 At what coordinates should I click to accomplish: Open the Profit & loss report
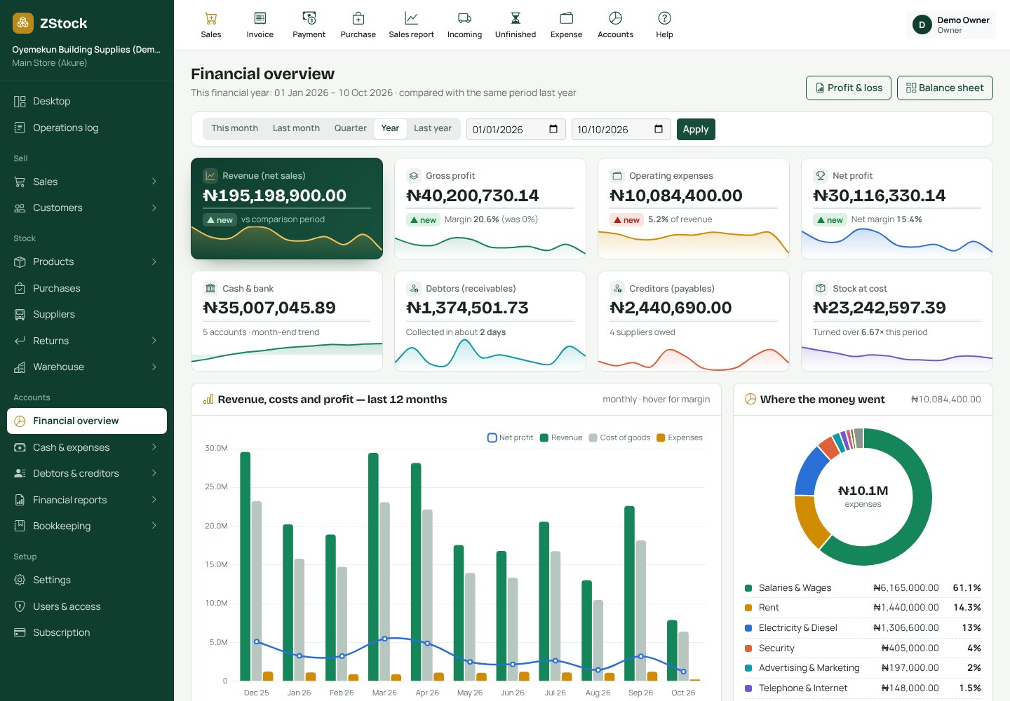[x=849, y=88]
